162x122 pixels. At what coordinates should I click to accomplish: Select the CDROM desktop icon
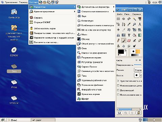tap(14, 52)
